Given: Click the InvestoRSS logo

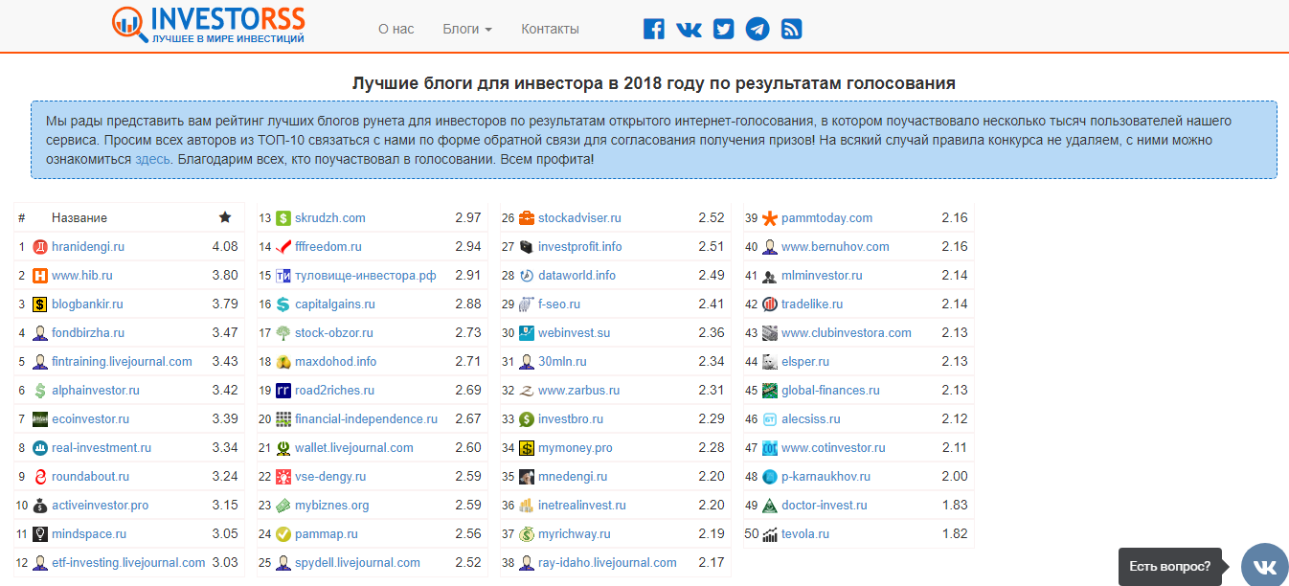Looking at the screenshot, I should pos(209,26).
